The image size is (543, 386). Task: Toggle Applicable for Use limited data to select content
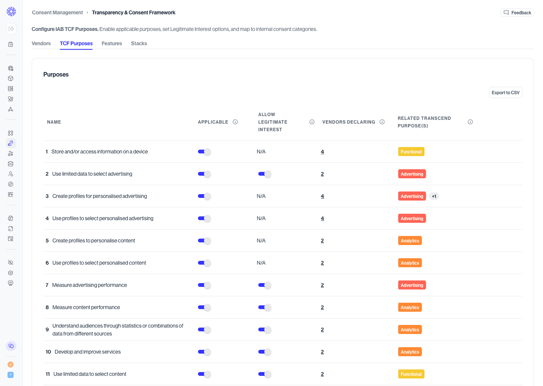[204, 374]
